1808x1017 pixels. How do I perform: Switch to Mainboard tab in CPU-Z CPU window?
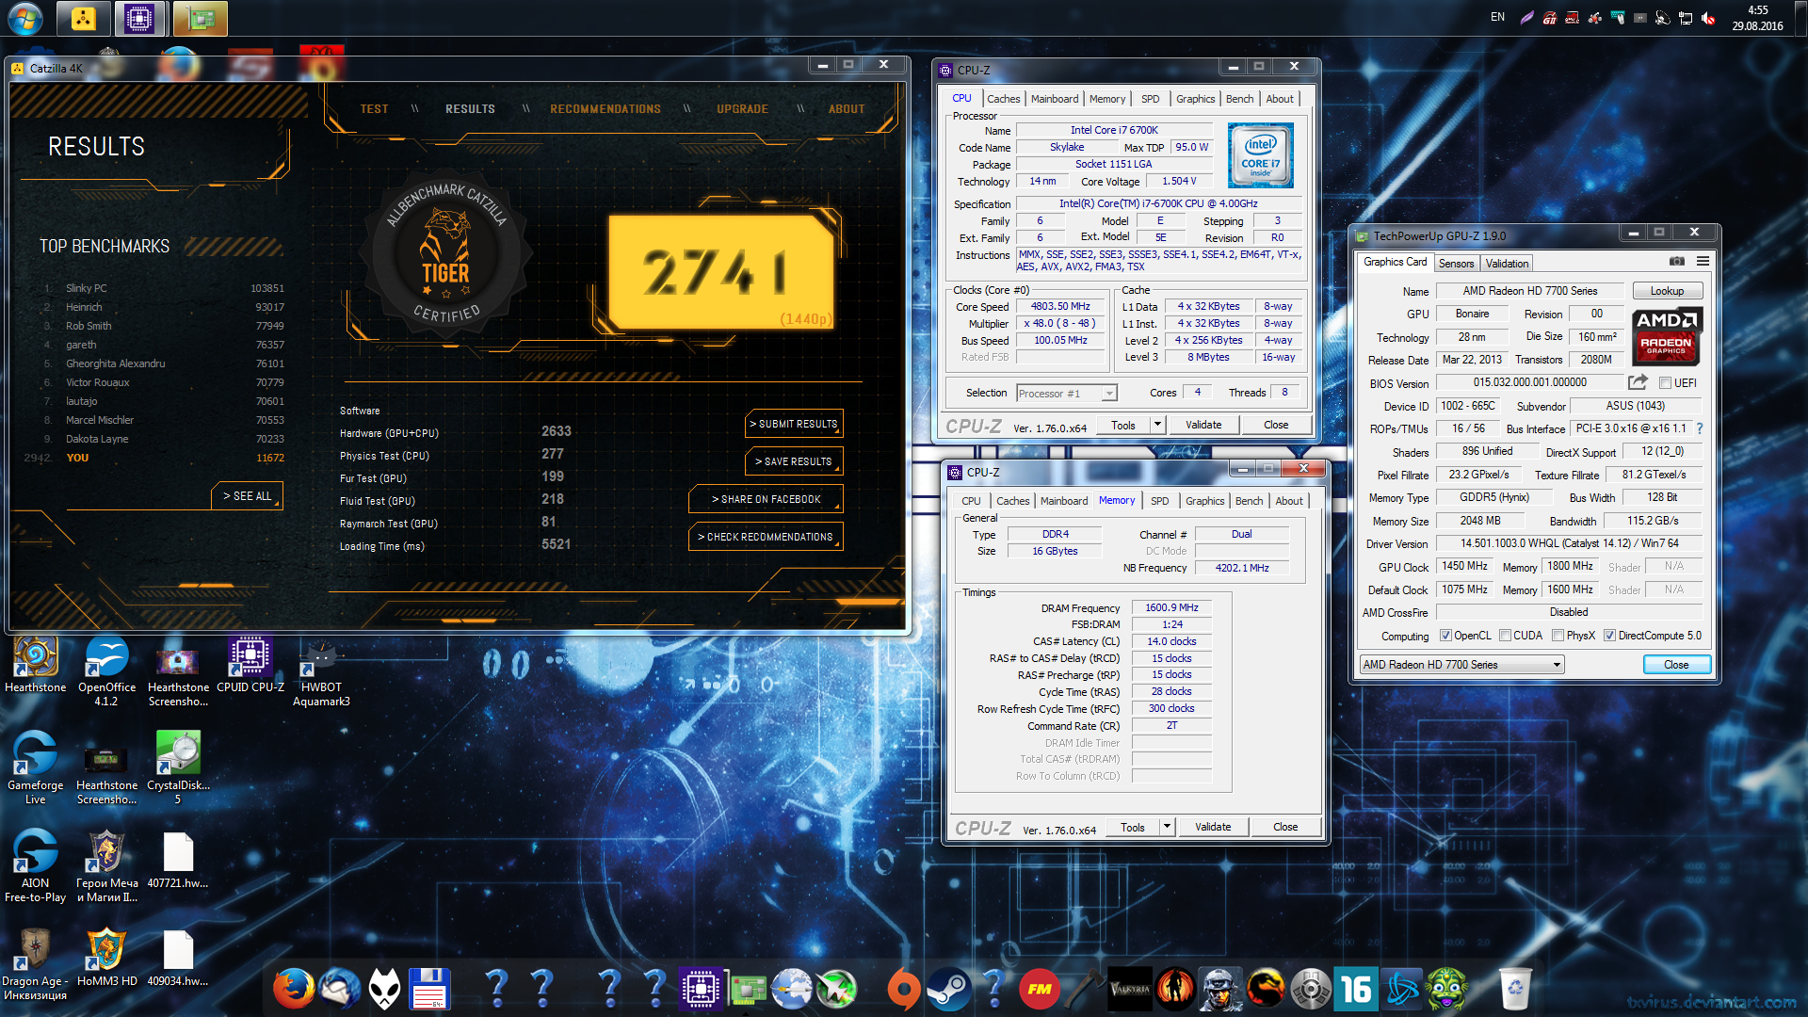[1055, 99]
